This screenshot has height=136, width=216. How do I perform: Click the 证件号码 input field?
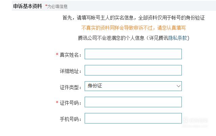point(133,102)
